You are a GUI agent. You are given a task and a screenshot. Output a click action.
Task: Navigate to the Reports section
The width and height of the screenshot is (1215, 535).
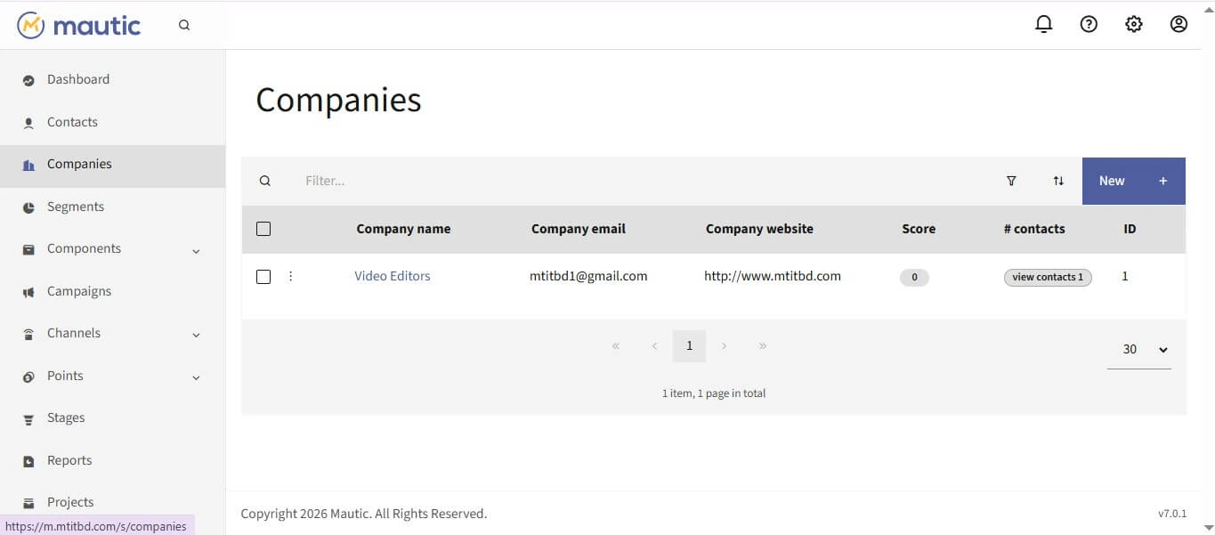(69, 459)
